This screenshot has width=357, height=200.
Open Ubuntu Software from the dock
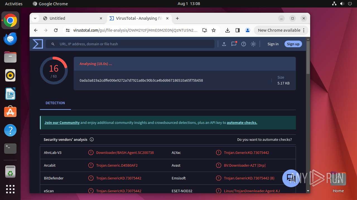(x=10, y=112)
